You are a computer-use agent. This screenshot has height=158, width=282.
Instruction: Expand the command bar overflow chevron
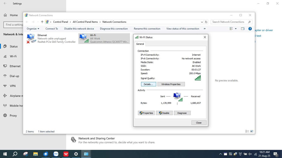205,29
